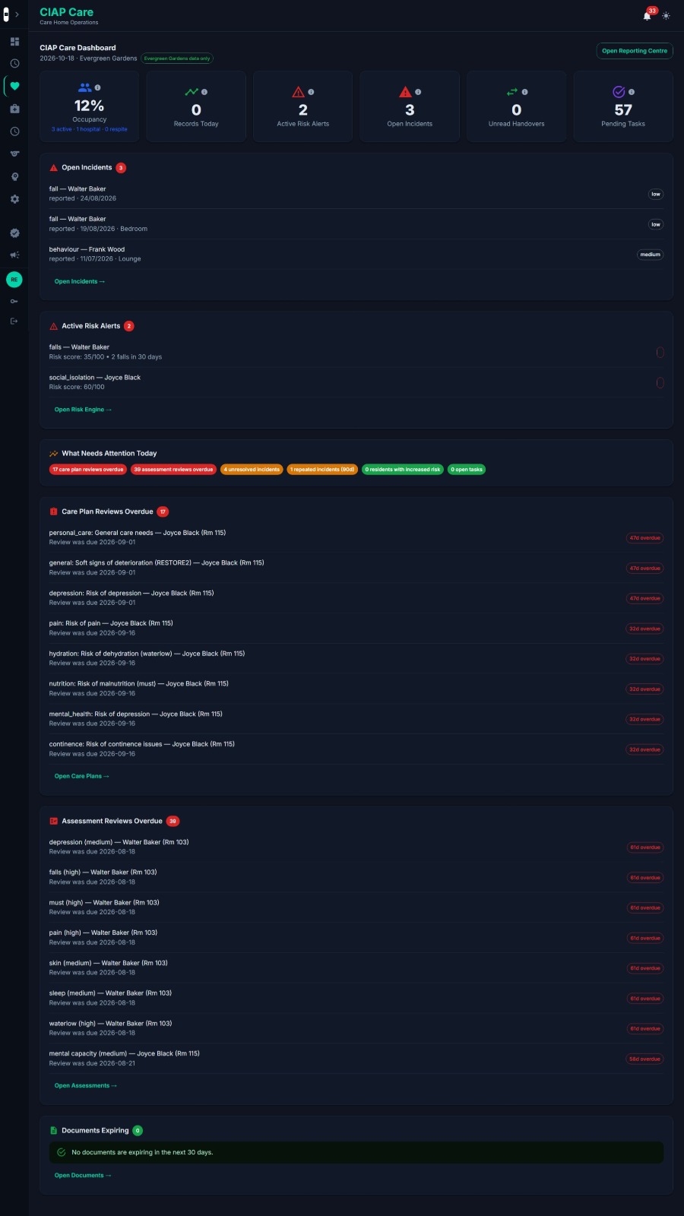
Task: Follow the 'Open Incidents →' link
Action: (80, 281)
